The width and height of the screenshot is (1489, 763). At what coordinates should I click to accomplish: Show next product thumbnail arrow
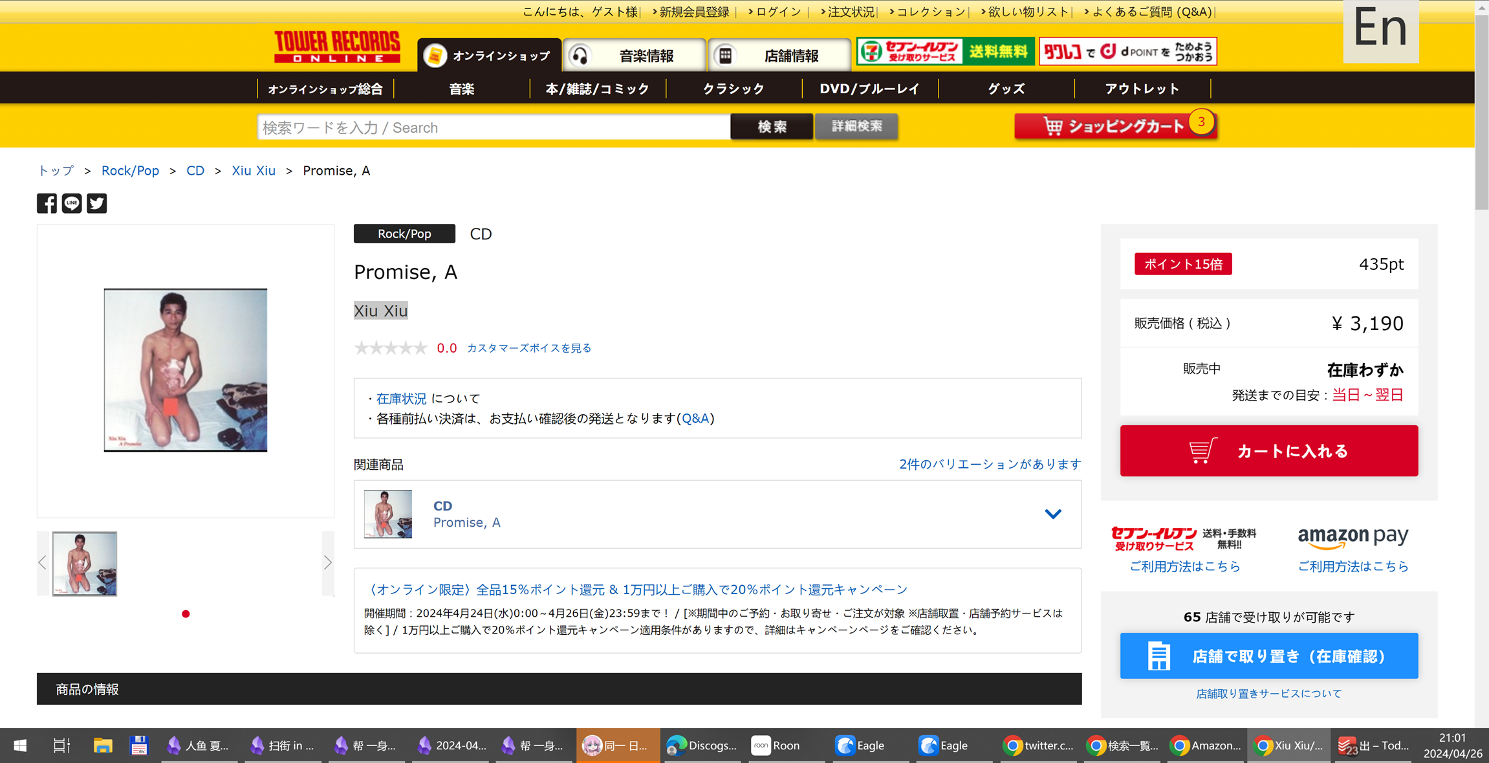328,562
